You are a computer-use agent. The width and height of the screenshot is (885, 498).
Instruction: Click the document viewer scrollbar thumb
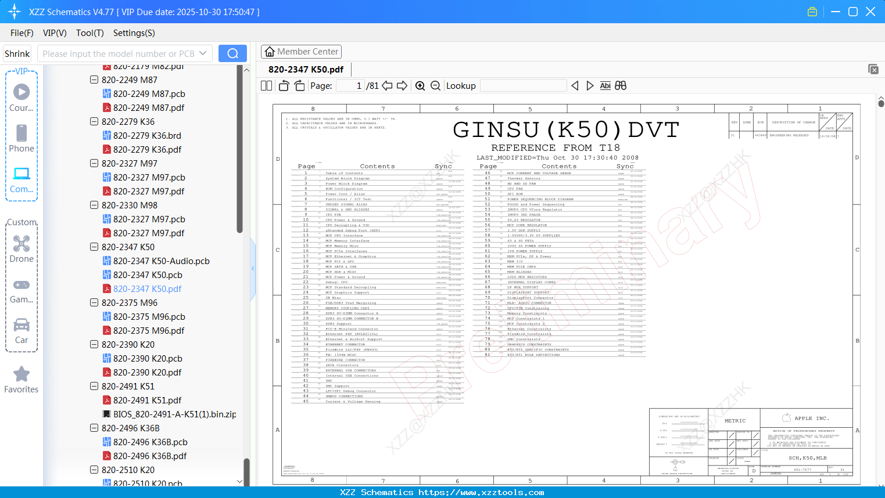click(x=881, y=103)
